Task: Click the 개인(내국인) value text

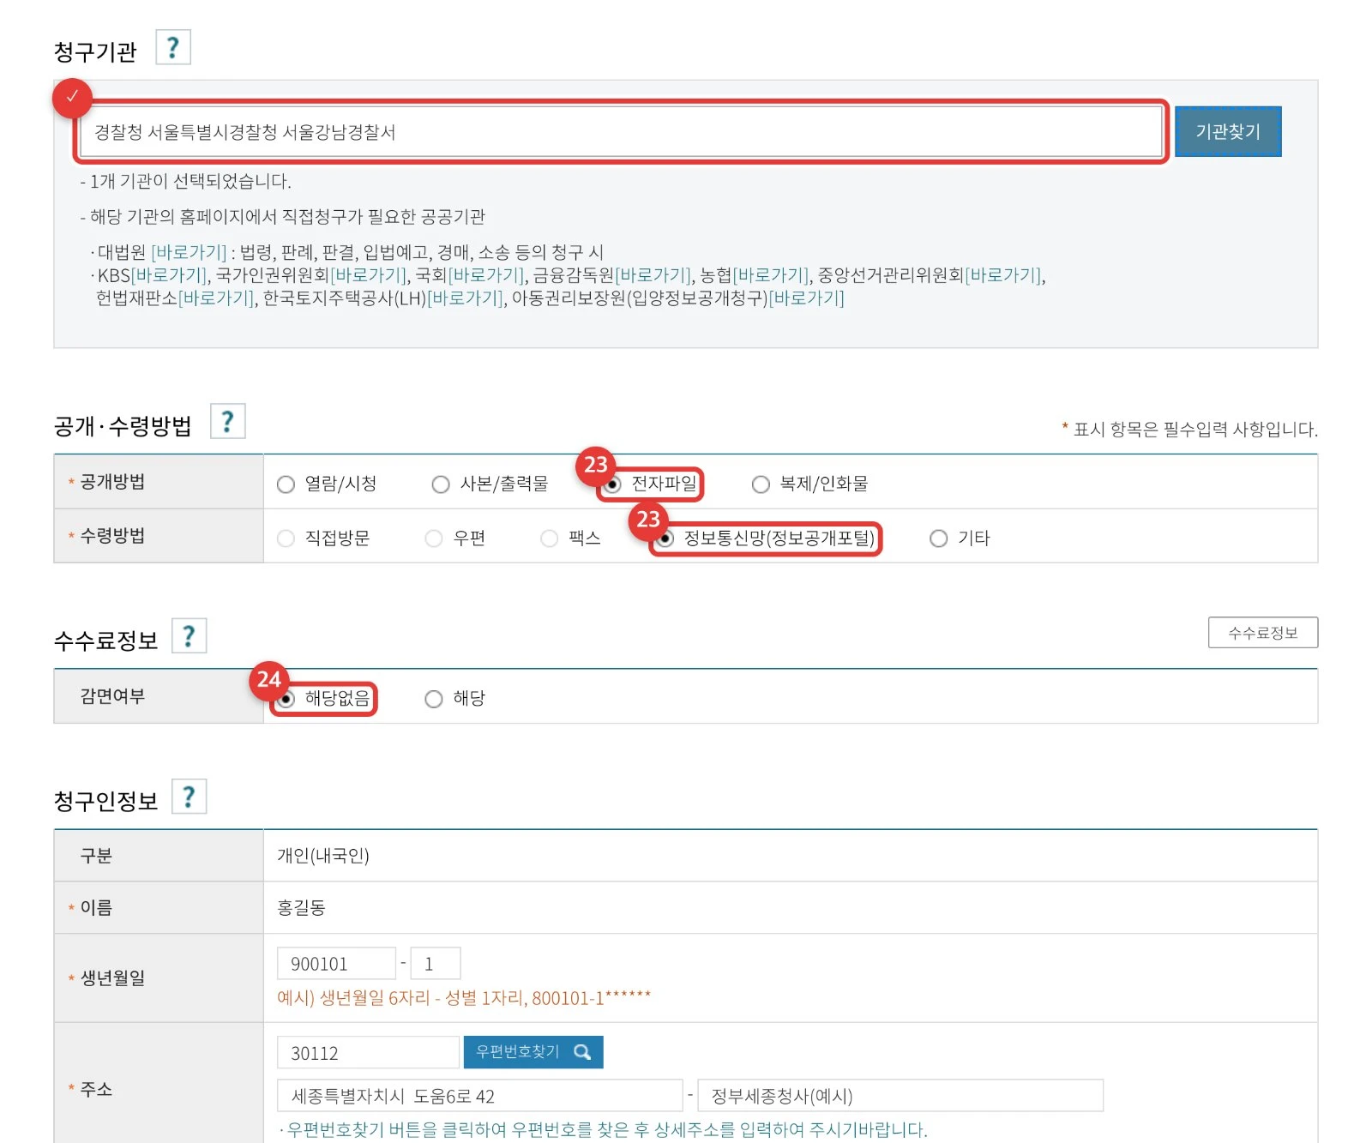Action: click(323, 855)
